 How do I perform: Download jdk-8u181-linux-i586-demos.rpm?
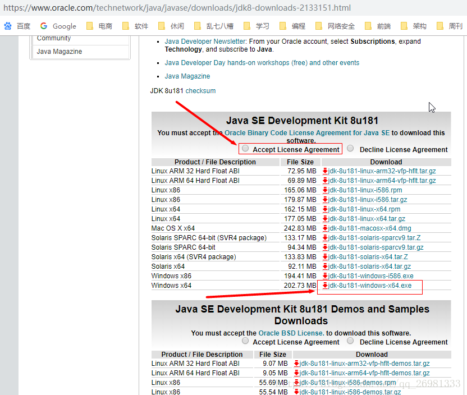coord(347,383)
